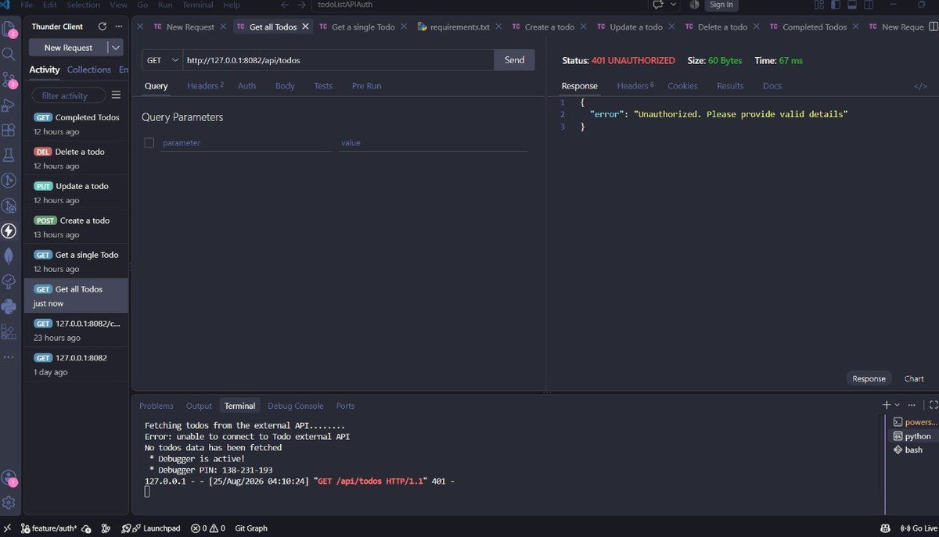Viewport: 939px width, 537px height.
Task: Click the Sign In button
Action: pyautogui.click(x=721, y=5)
